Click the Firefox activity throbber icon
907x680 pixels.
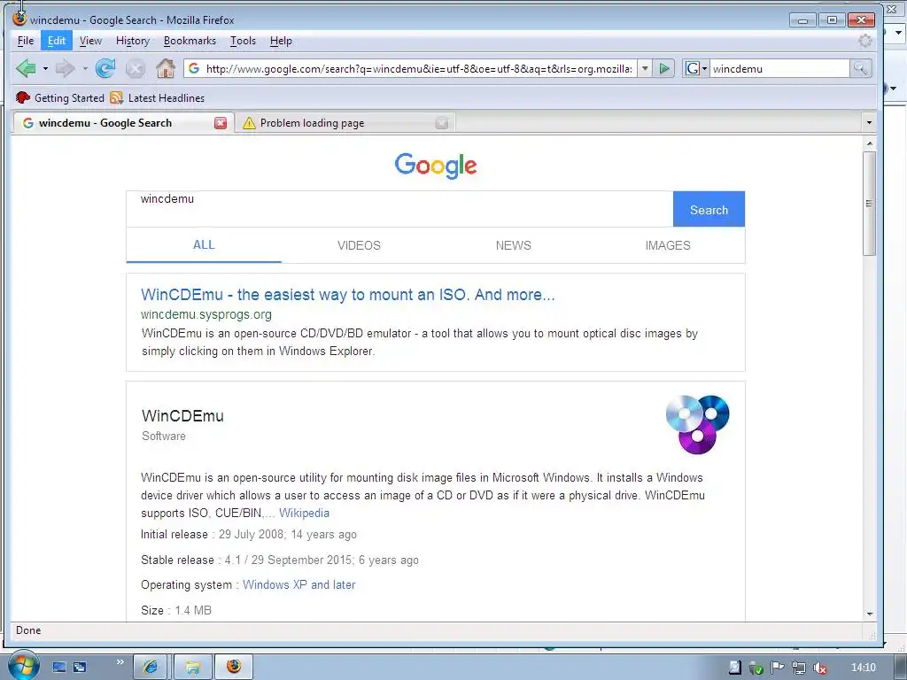click(864, 41)
